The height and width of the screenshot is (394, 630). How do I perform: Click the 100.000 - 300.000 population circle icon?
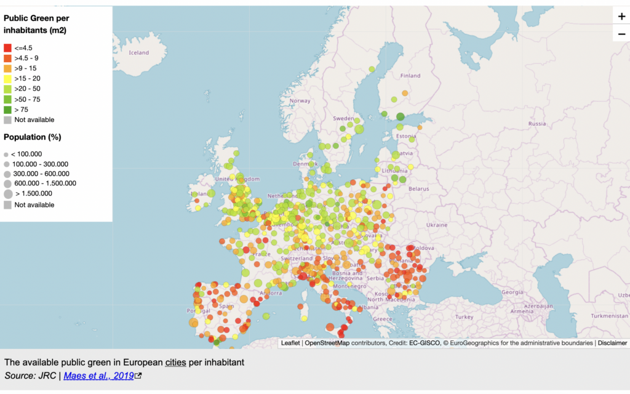point(6,164)
